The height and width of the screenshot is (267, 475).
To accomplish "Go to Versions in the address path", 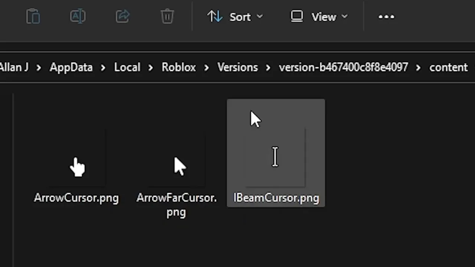I will click(237, 67).
